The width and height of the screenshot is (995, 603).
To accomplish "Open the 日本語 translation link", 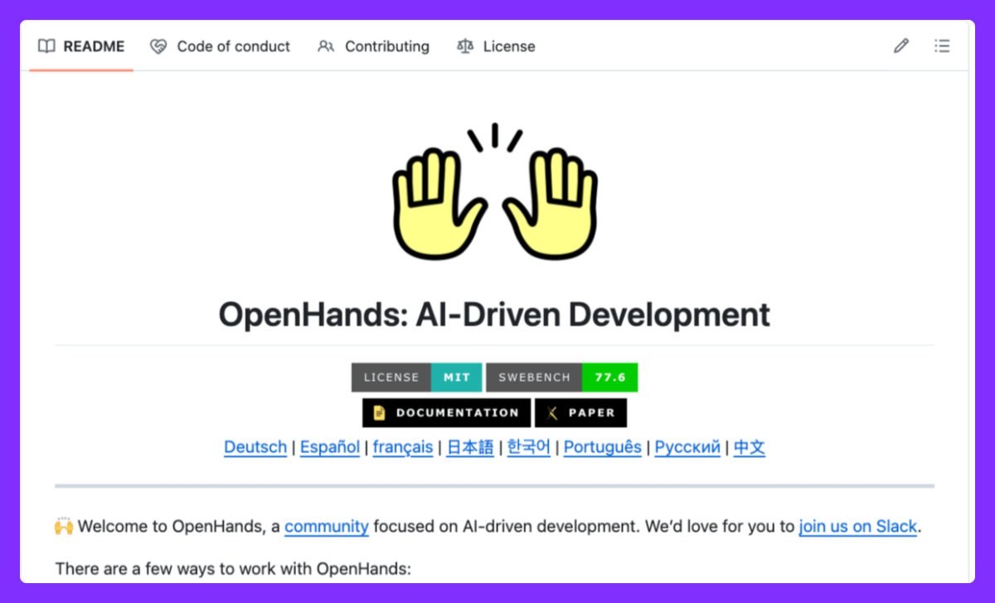I will click(x=470, y=447).
